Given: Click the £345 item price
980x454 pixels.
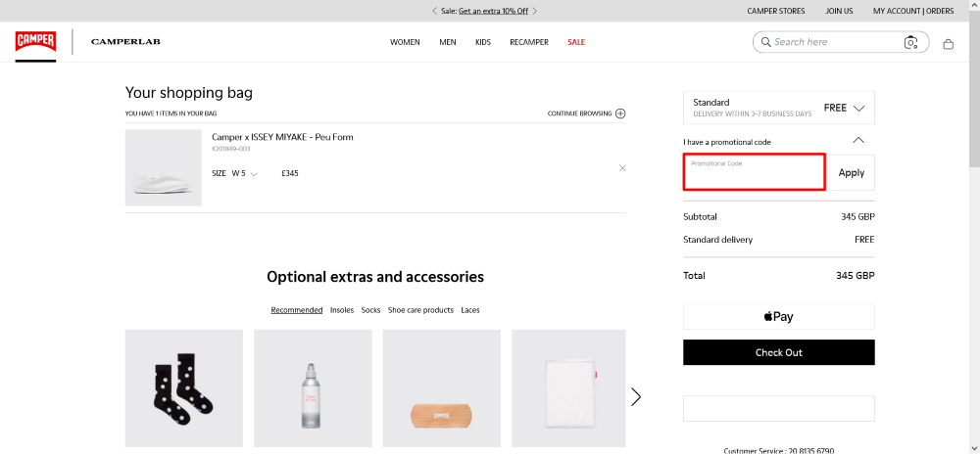Looking at the screenshot, I should (x=290, y=173).
